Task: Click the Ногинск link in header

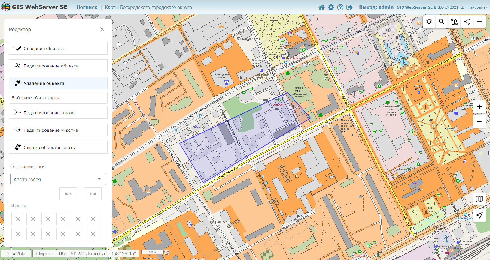Action: [x=87, y=7]
